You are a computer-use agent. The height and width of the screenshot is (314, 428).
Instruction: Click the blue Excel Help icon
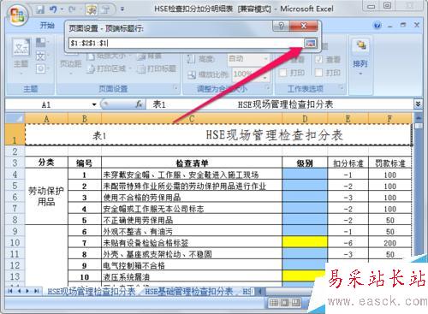point(377,26)
